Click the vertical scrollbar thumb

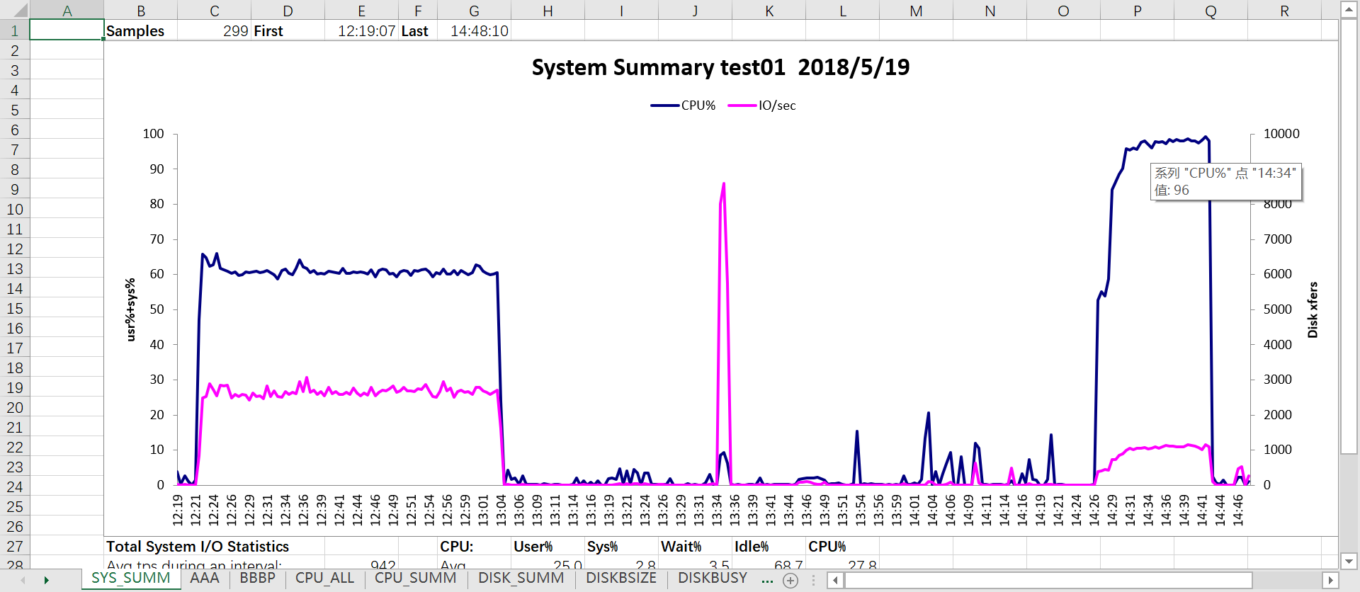(1349, 237)
